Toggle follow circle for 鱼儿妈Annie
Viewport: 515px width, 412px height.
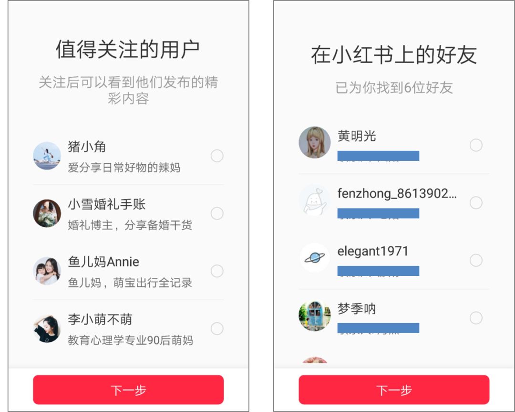[217, 271]
